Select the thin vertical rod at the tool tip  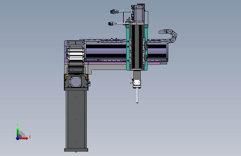(x=137, y=95)
